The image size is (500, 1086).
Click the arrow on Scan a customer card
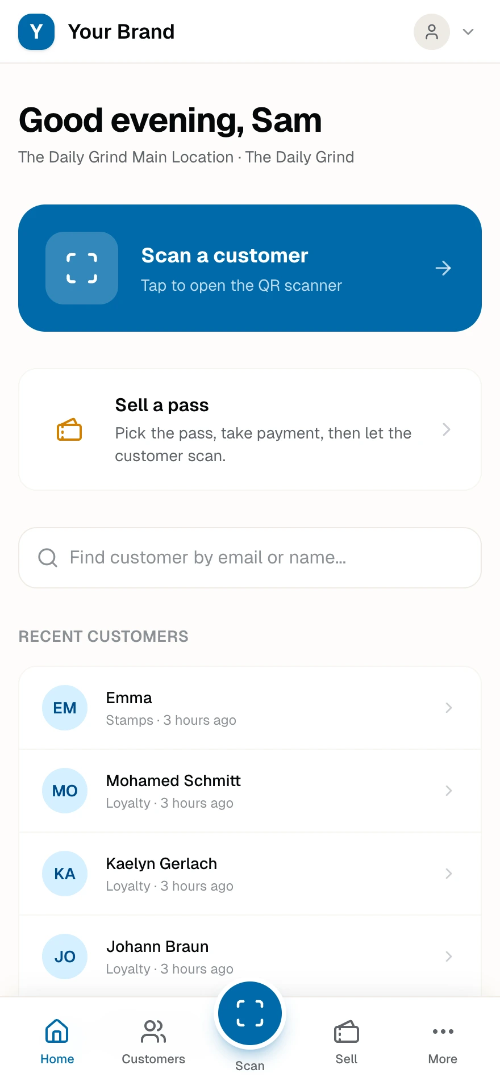(443, 268)
